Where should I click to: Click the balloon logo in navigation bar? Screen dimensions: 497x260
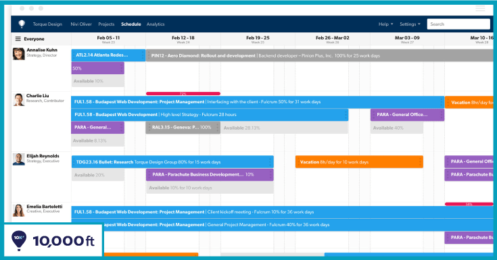22,24
